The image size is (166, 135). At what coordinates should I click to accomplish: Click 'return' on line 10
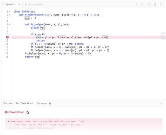pyautogui.click(x=41, y=40)
